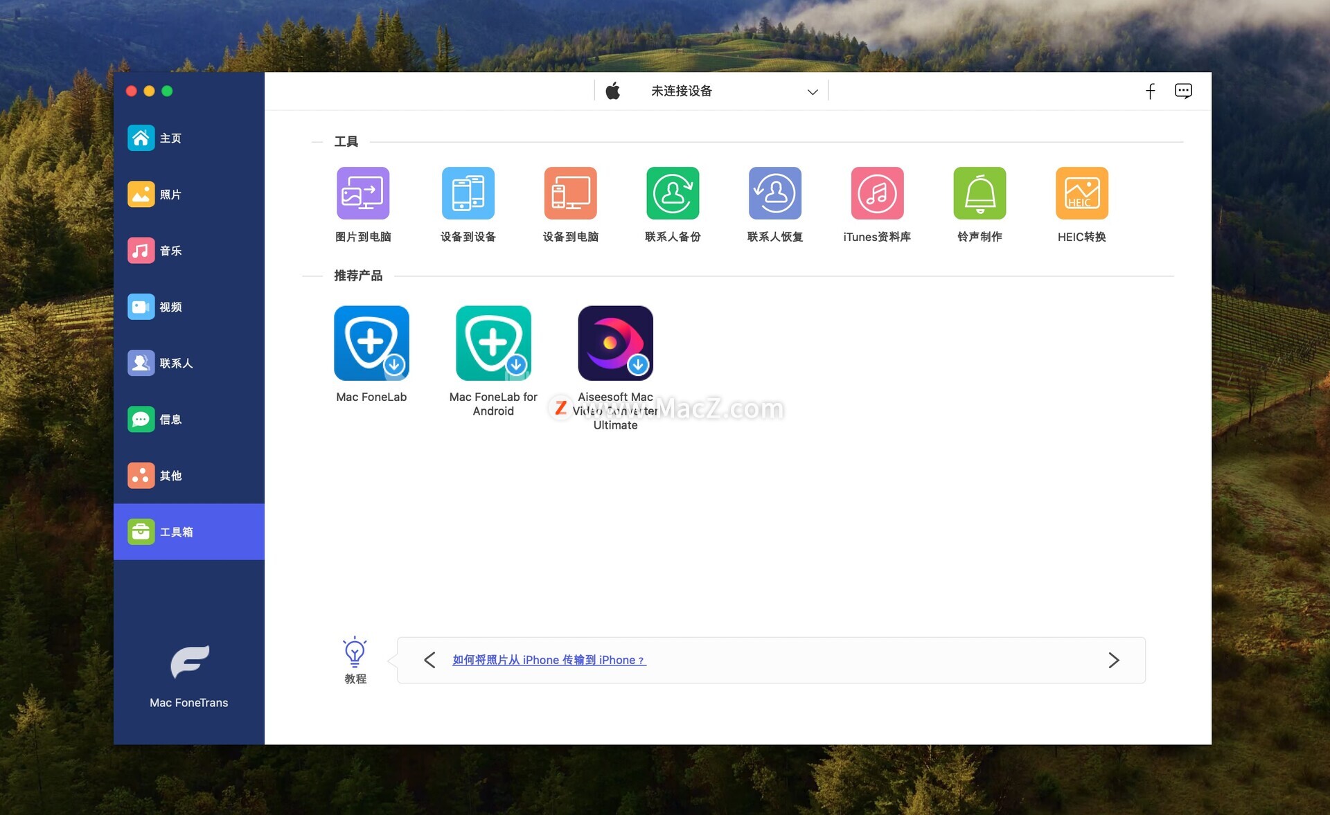Viewport: 1330px width, 815px height.
Task: Minimize the window with yellow button
Action: click(x=149, y=91)
